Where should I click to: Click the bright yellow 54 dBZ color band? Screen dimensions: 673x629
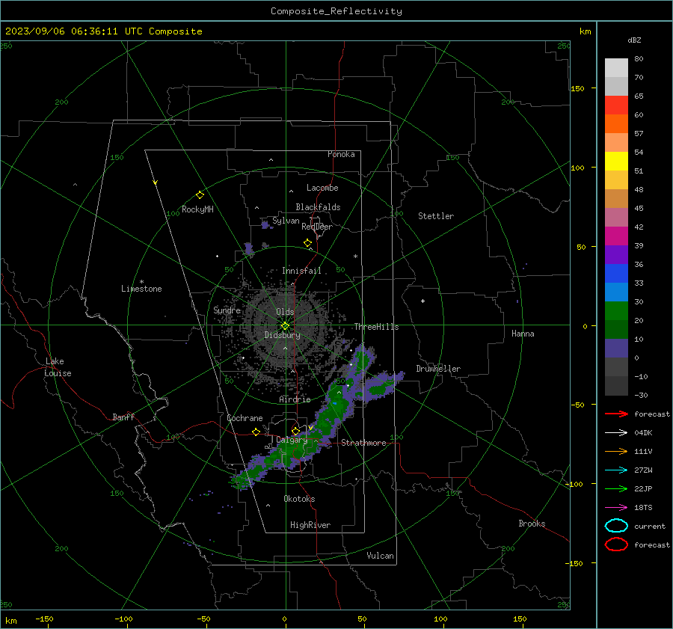[616, 161]
